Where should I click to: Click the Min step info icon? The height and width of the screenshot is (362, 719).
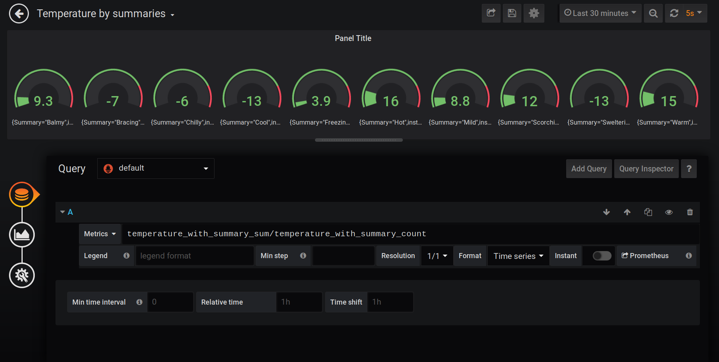coord(303,255)
